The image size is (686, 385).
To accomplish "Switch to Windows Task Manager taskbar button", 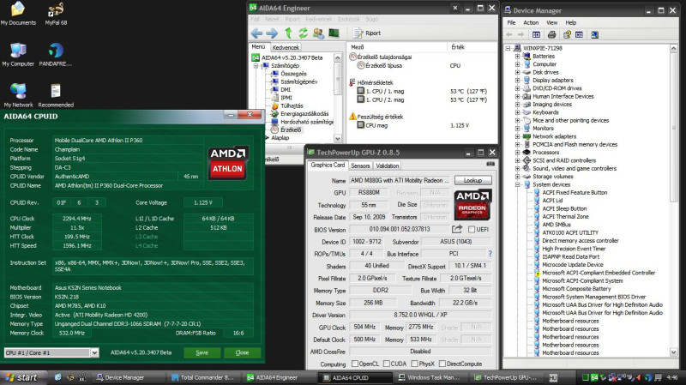I will coord(430,377).
